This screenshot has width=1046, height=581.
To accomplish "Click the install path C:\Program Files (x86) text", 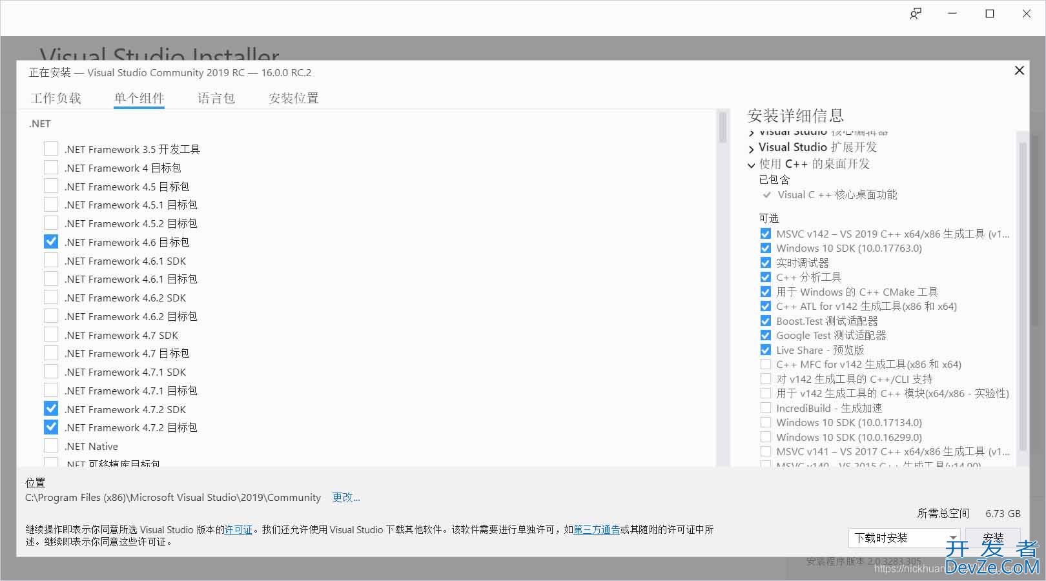I will 173,497.
